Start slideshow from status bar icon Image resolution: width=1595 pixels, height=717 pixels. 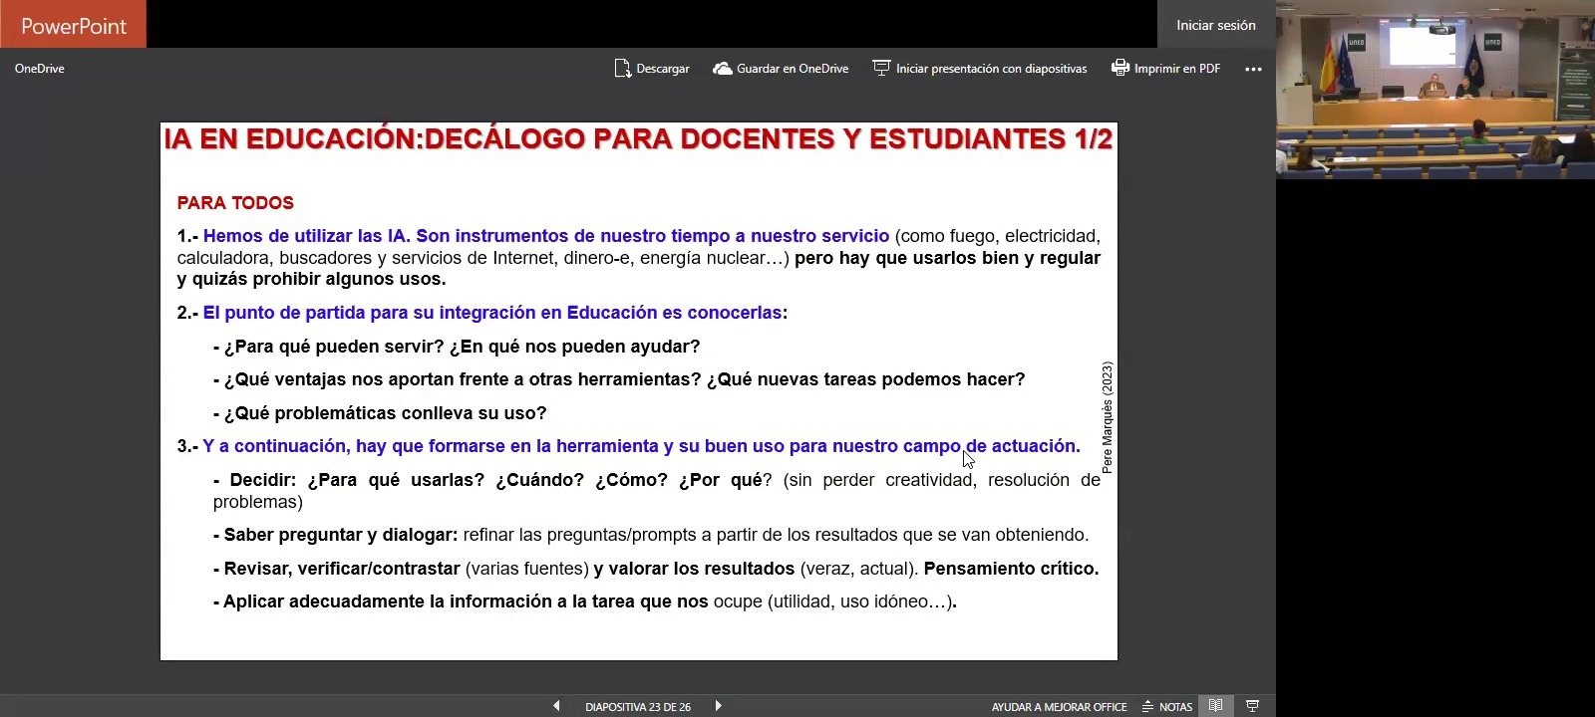[x=1252, y=706]
